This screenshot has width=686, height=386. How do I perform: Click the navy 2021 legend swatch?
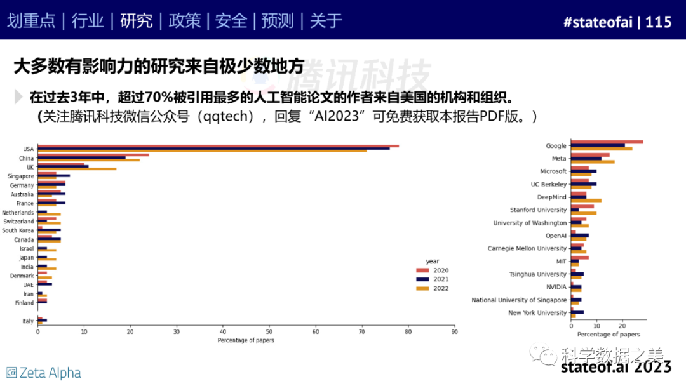pos(422,279)
